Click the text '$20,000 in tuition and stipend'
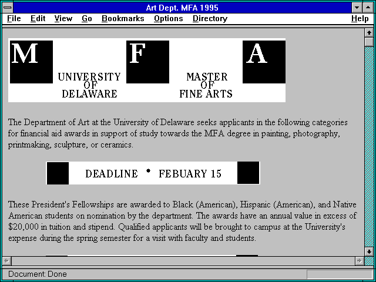 [x=61, y=227]
